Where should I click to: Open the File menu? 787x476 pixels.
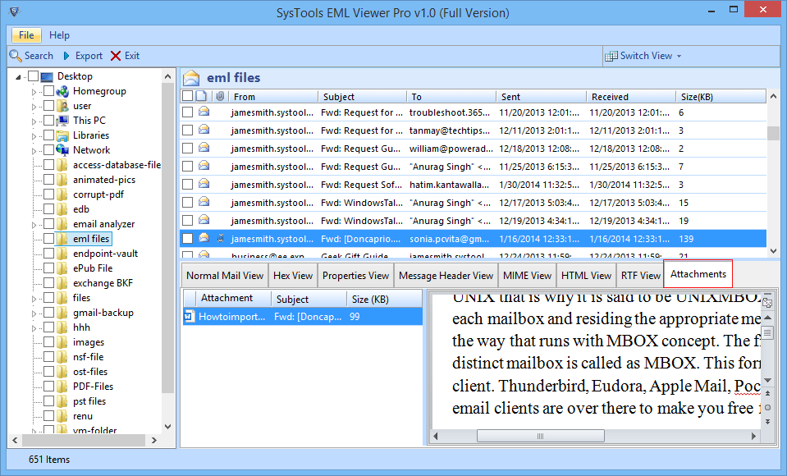point(26,35)
